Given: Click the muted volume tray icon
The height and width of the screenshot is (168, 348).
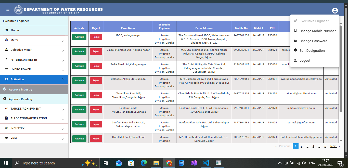Looking at the screenshot, I should click(x=304, y=163).
